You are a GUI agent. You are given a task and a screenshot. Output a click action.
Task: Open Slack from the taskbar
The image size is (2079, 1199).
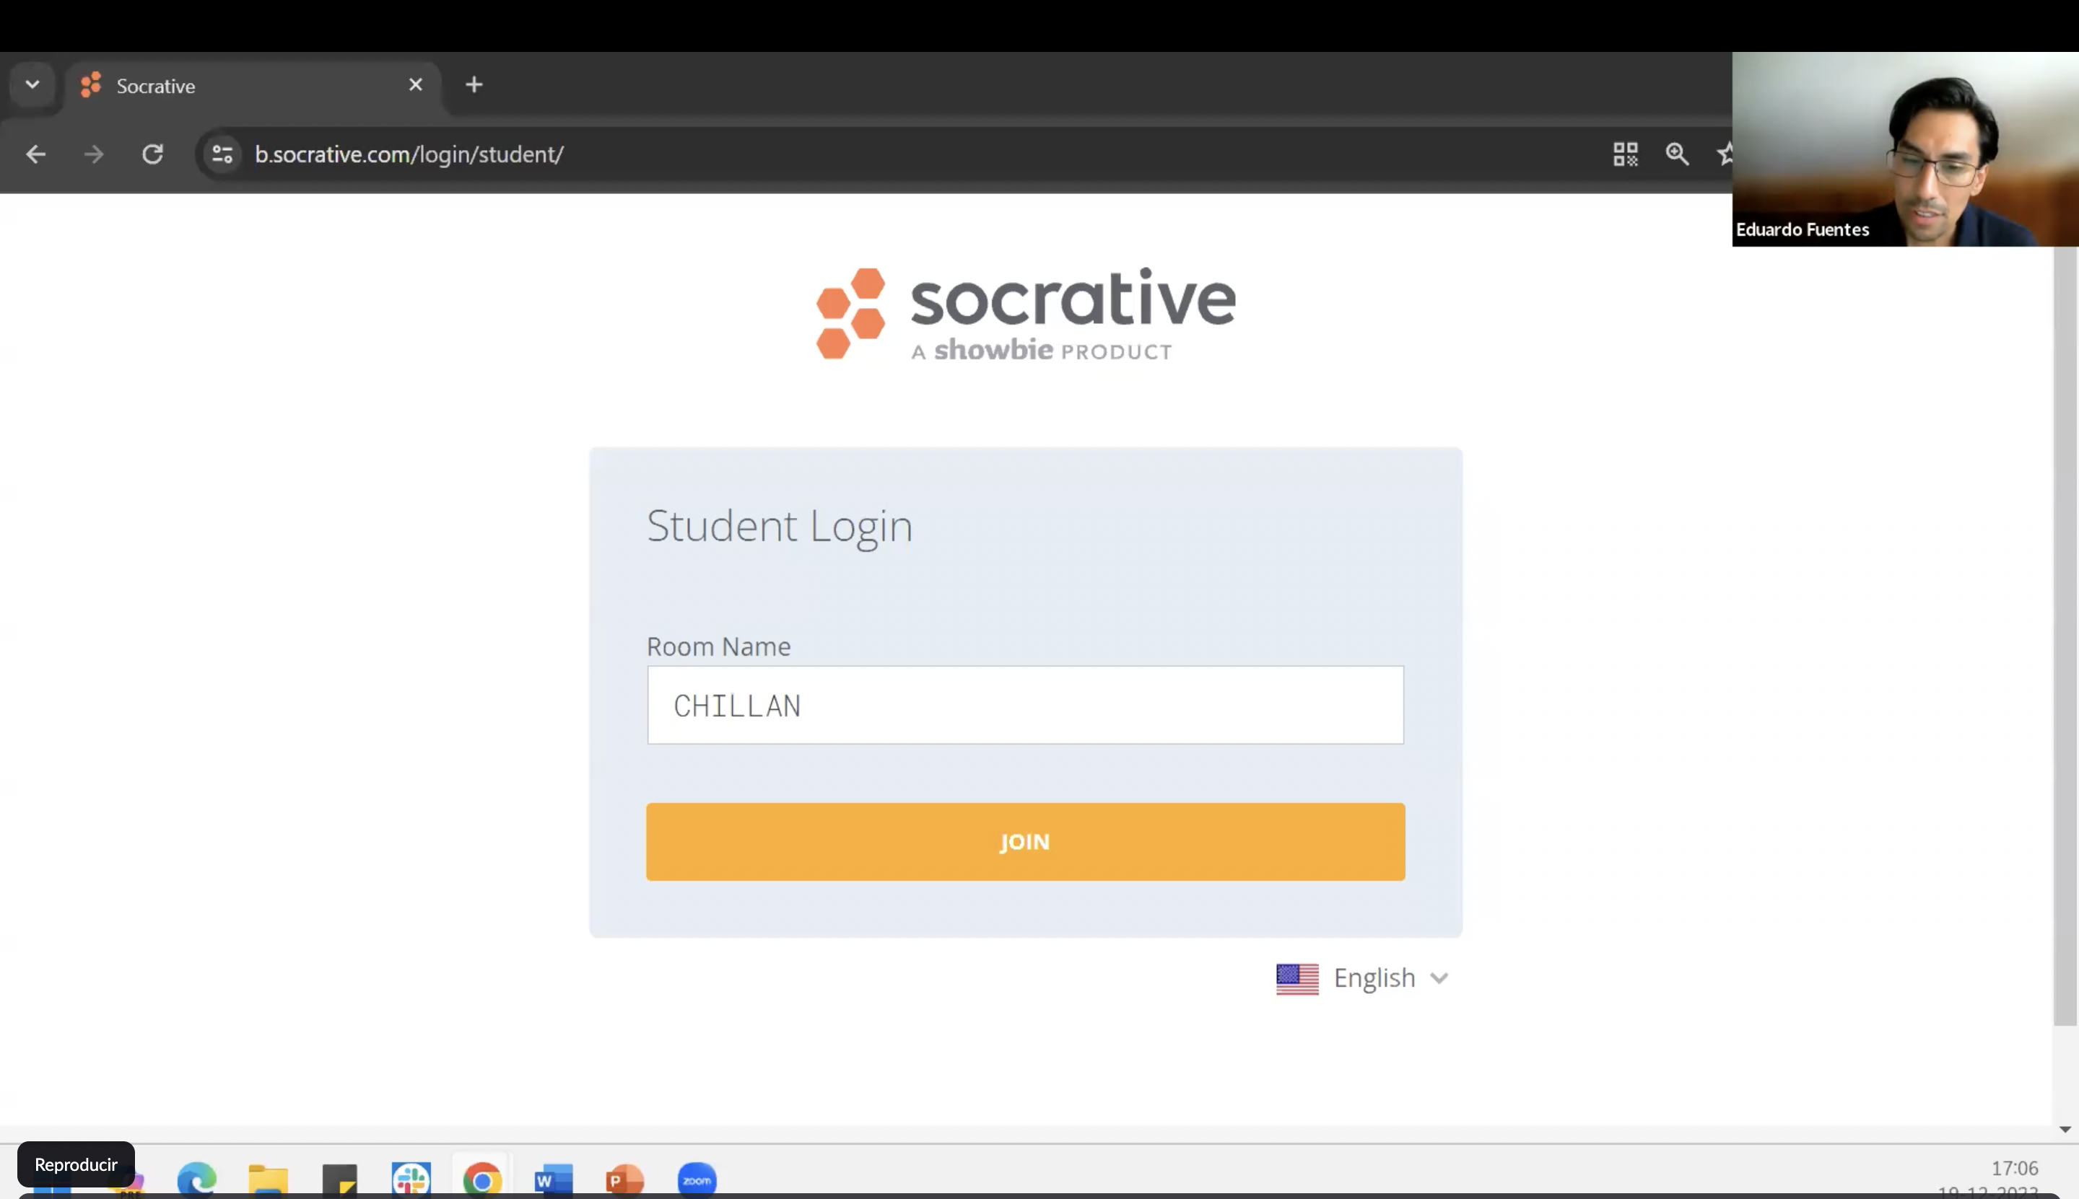411,1178
